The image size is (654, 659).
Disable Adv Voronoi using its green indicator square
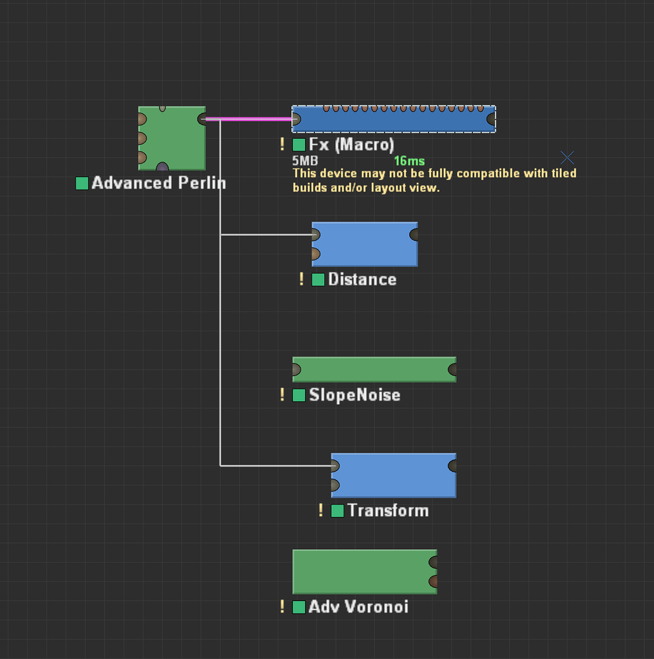[x=298, y=607]
